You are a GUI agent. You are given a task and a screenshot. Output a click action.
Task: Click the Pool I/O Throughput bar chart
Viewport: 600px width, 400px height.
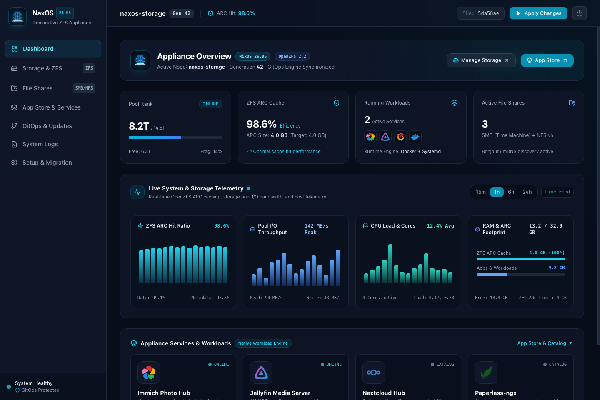pyautogui.click(x=296, y=267)
